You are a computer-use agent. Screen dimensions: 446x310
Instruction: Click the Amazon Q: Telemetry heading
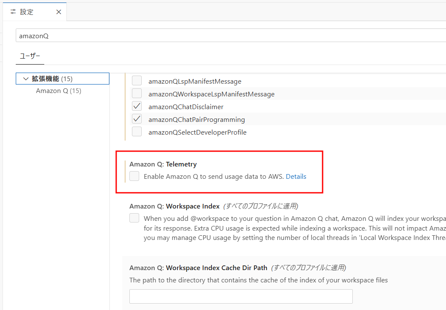163,164
